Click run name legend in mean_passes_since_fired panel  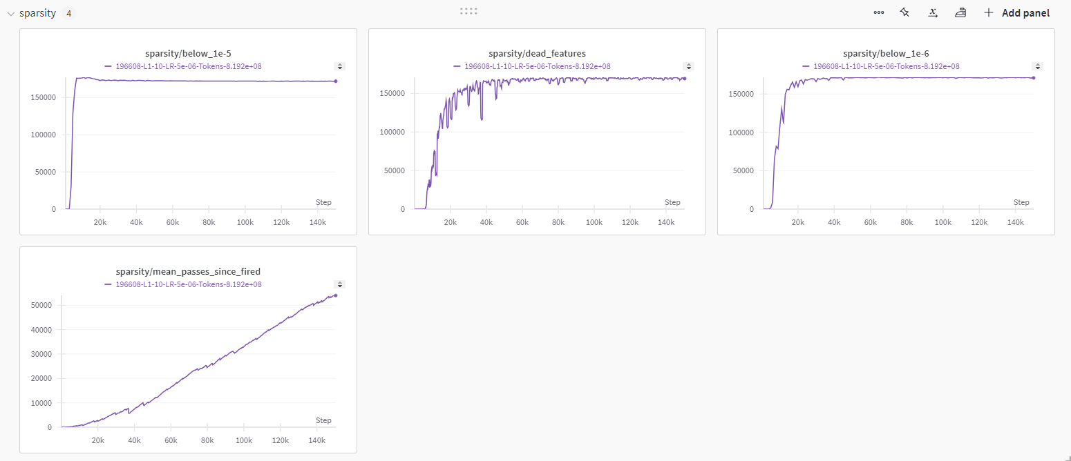pos(187,284)
